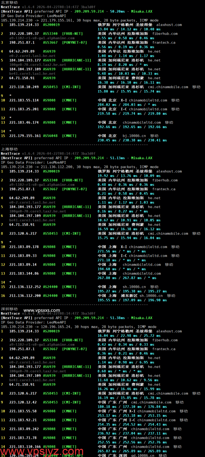Click the 上海移动 section heading

[x=9, y=149]
